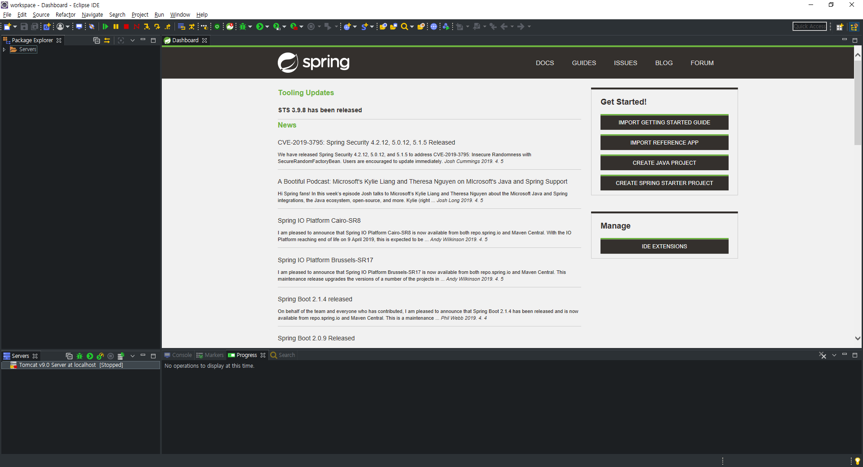Open the Spring Boot 2.1.4 released news link
The width and height of the screenshot is (863, 467).
(315, 299)
